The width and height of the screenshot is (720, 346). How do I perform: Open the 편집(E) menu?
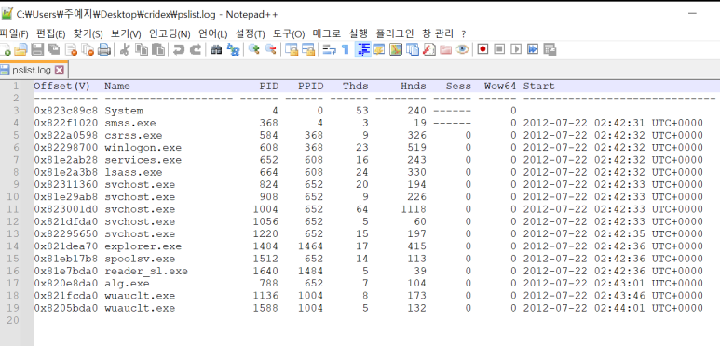tap(51, 33)
